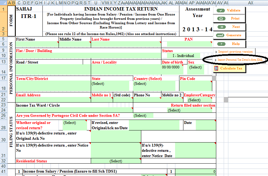Click the SAHAJ heading cell
This screenshot has height=176, width=268.
24,9
